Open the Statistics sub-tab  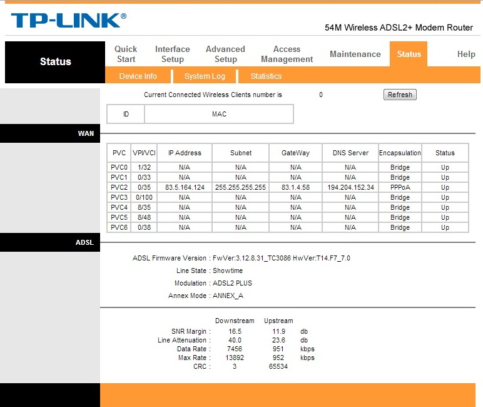266,76
